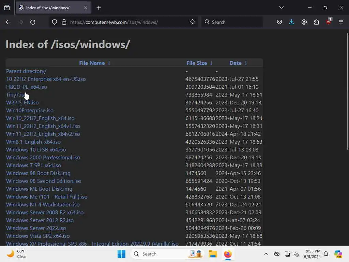This screenshot has height=262, width=349.
Task: Click the forward navigation arrow
Action: [x=20, y=22]
